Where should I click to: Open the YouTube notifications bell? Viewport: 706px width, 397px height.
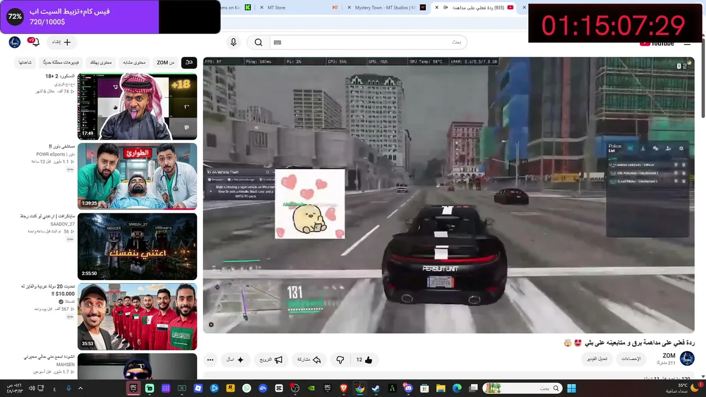click(x=35, y=42)
